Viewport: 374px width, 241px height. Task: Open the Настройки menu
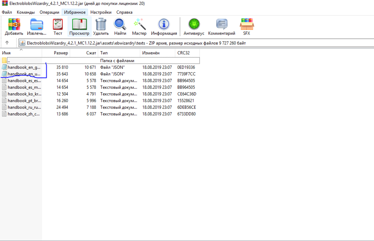pyautogui.click(x=101, y=12)
